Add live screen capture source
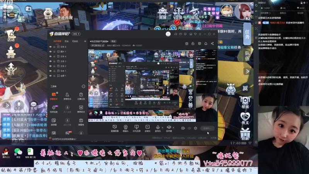The height and width of the screenshot is (174, 309). point(115,128)
